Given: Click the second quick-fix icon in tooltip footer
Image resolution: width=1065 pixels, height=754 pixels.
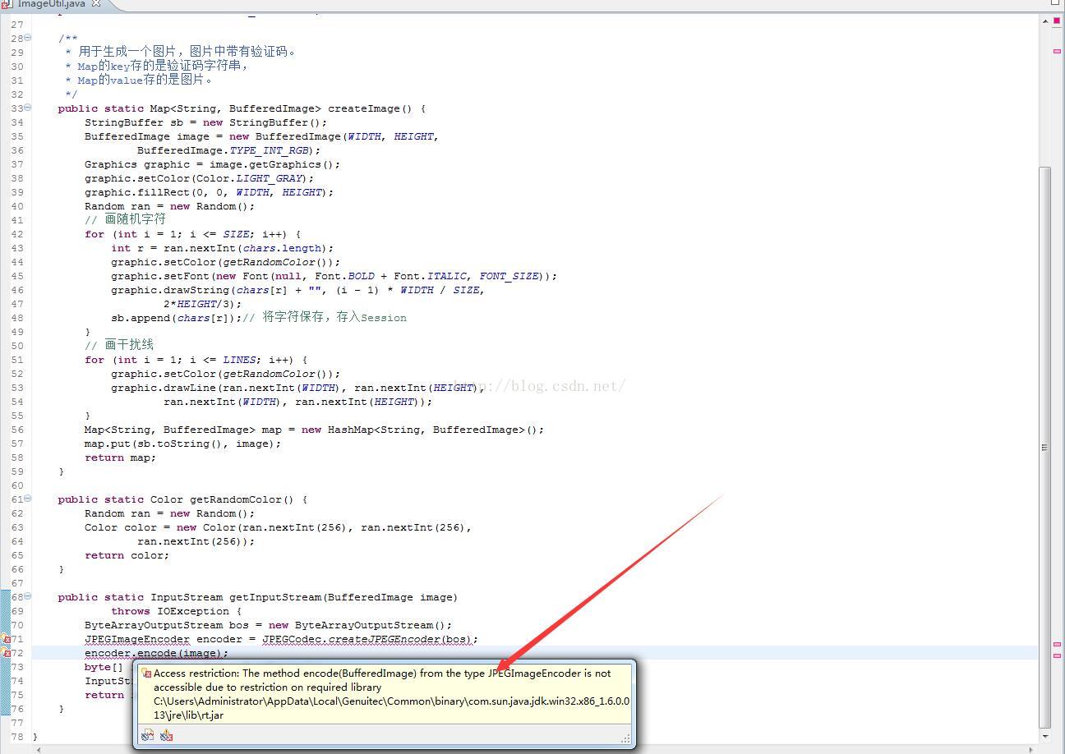Looking at the screenshot, I should [x=166, y=735].
